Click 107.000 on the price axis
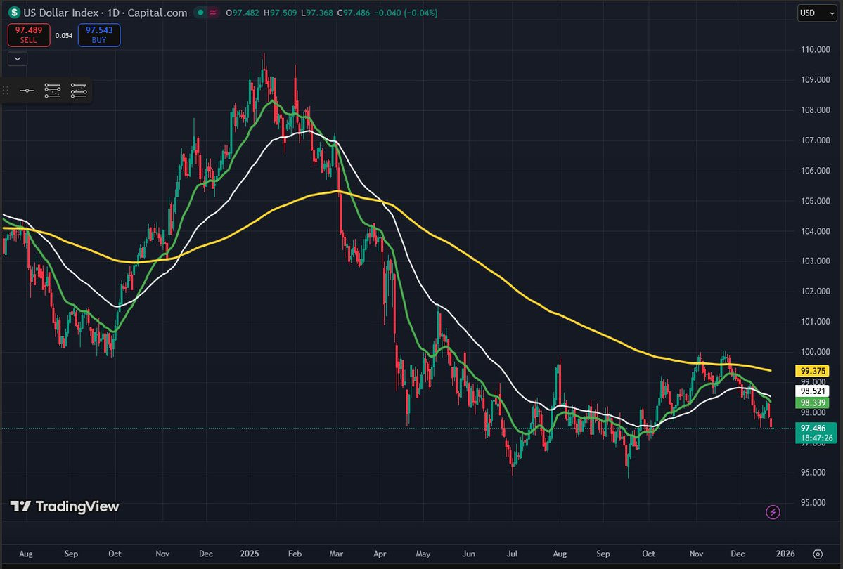Image resolution: width=843 pixels, height=569 pixels. (815, 140)
